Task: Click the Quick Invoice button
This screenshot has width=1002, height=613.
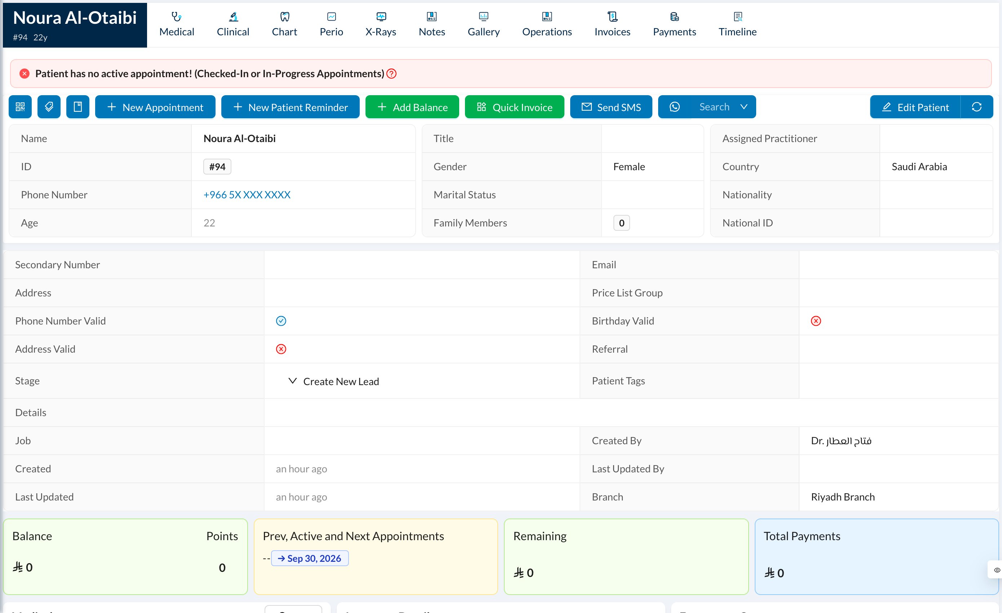Action: click(514, 107)
